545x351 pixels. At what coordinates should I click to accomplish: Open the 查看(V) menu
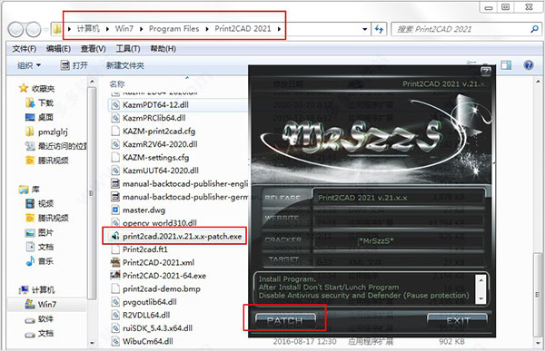click(x=94, y=49)
